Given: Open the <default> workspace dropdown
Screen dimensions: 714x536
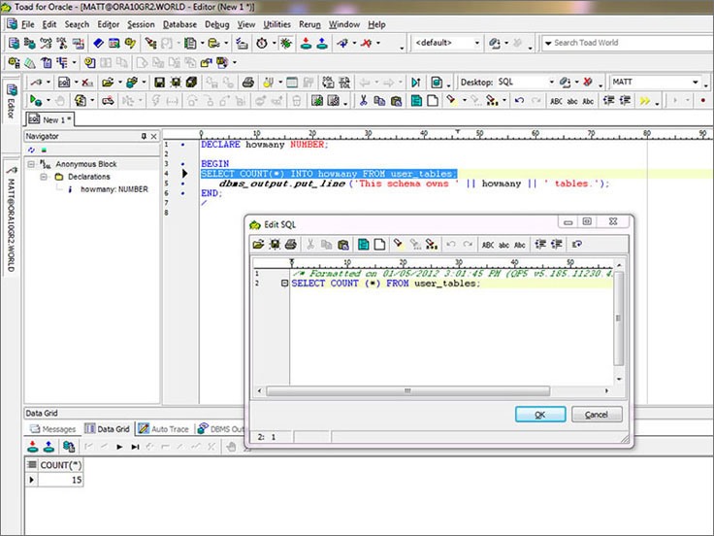Looking at the screenshot, I should (x=476, y=44).
